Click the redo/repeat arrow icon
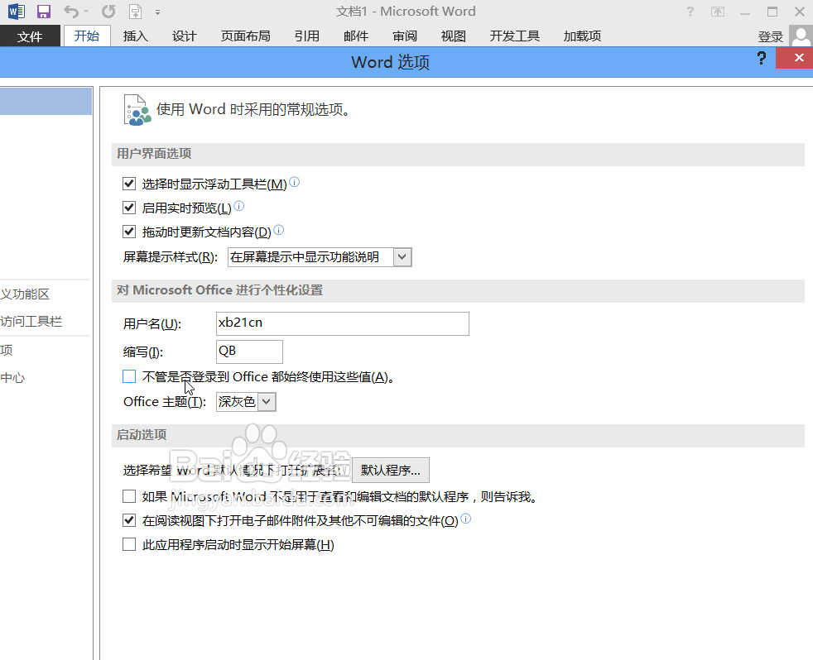This screenshot has width=813, height=660. coord(108,11)
